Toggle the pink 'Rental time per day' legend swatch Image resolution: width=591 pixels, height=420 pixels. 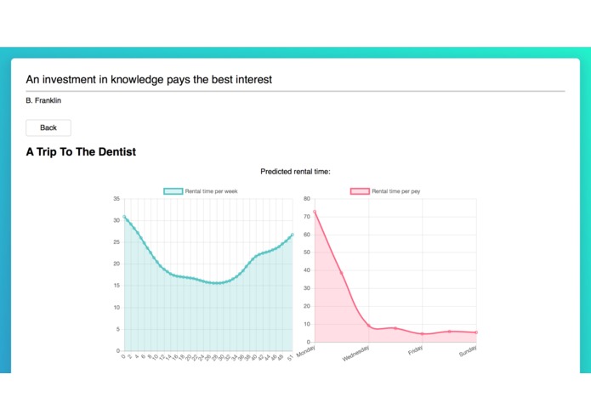pos(360,191)
